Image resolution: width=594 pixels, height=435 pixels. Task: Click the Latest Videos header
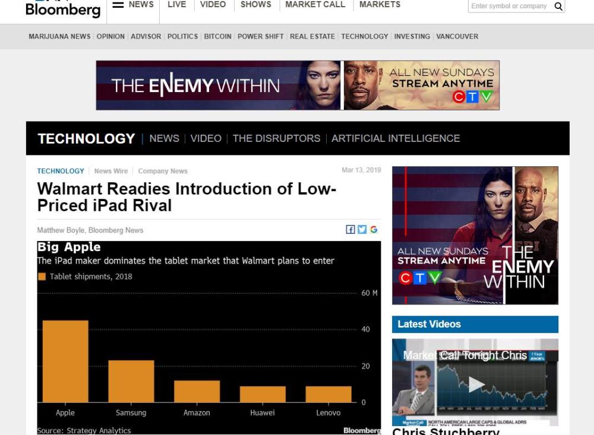tap(475, 324)
